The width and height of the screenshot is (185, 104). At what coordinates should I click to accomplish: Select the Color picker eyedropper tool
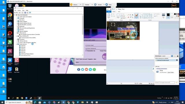coord(130,17)
